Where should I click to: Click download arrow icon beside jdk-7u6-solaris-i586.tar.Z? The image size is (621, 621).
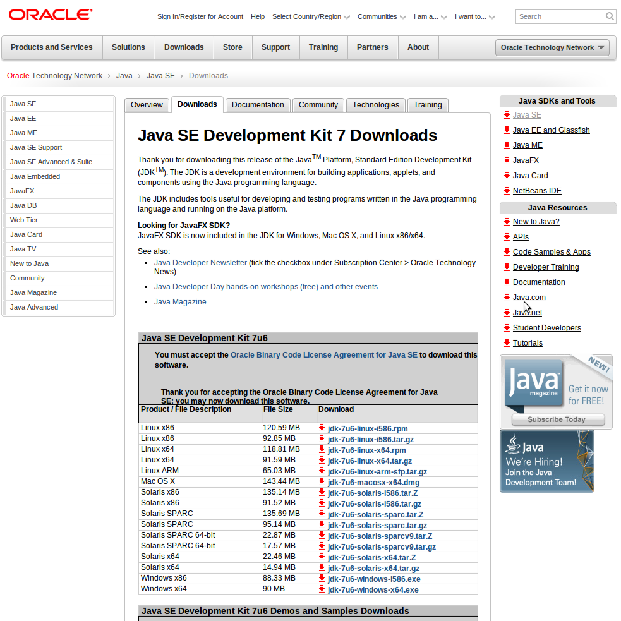[x=322, y=493]
